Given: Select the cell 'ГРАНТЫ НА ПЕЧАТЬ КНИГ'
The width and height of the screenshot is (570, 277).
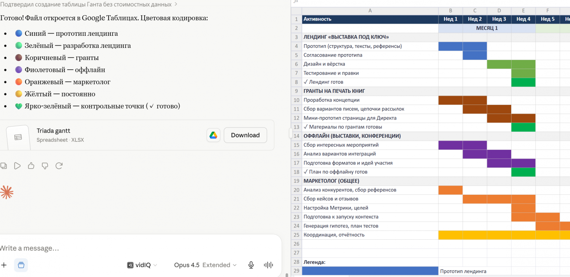Looking at the screenshot, I should (370, 91).
